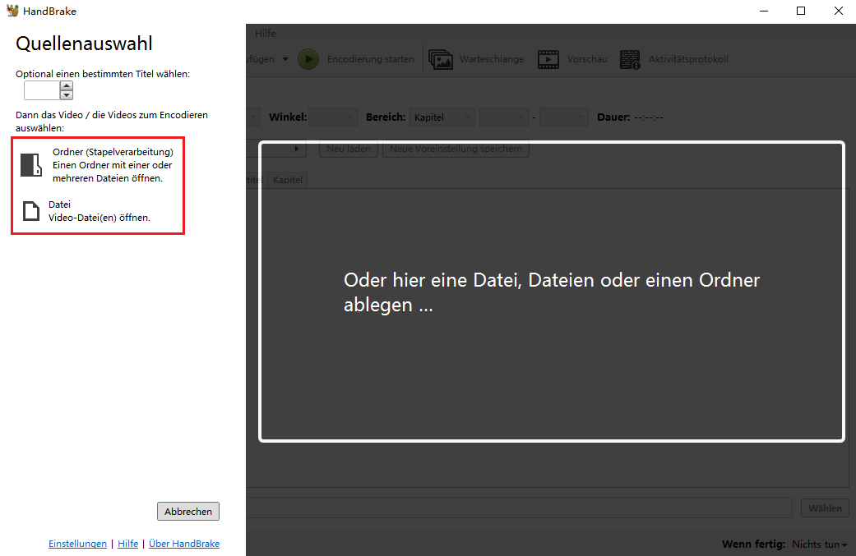
Task: Expand the Winkel dropdown
Action: (x=333, y=117)
